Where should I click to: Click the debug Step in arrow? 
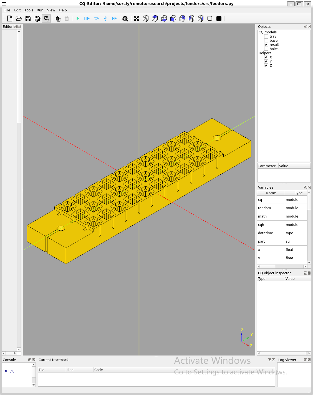tap(105, 19)
